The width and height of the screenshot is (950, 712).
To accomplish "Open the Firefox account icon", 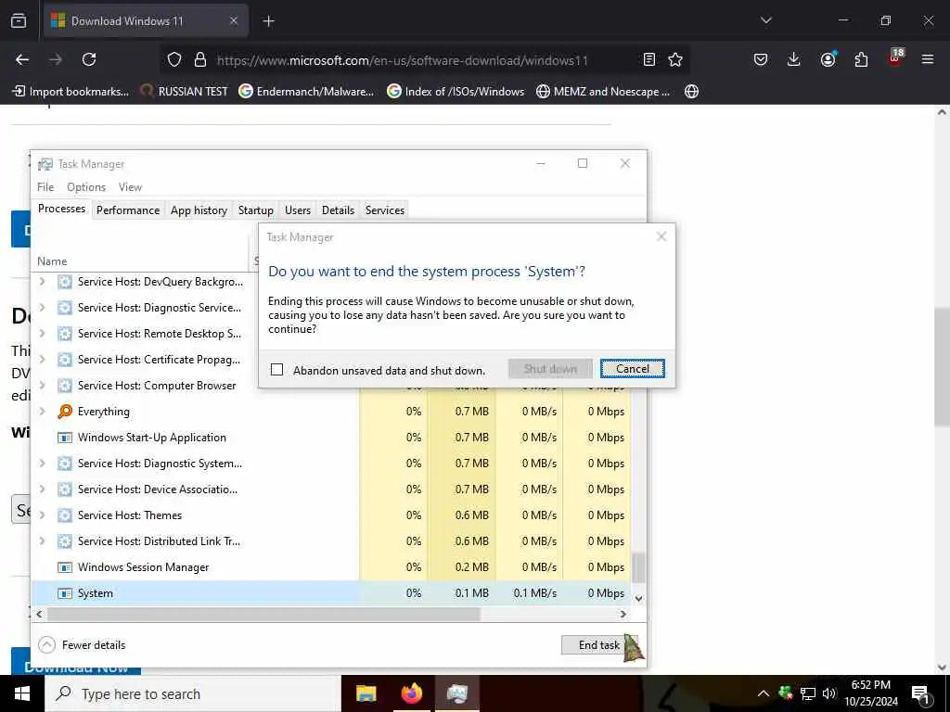I will point(828,59).
